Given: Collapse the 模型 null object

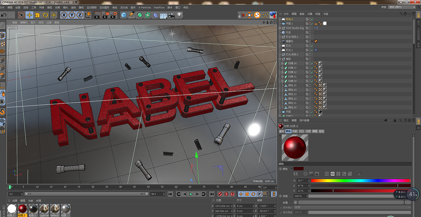Looking at the screenshot, I should coord(280,59).
